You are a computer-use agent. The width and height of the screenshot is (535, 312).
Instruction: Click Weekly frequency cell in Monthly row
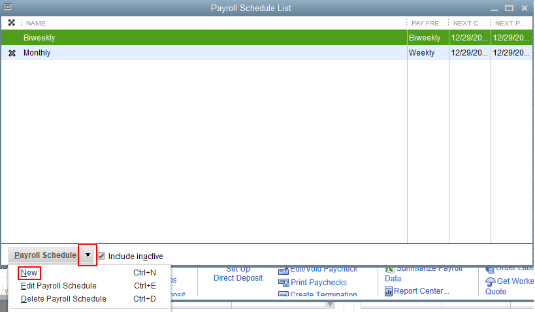422,53
